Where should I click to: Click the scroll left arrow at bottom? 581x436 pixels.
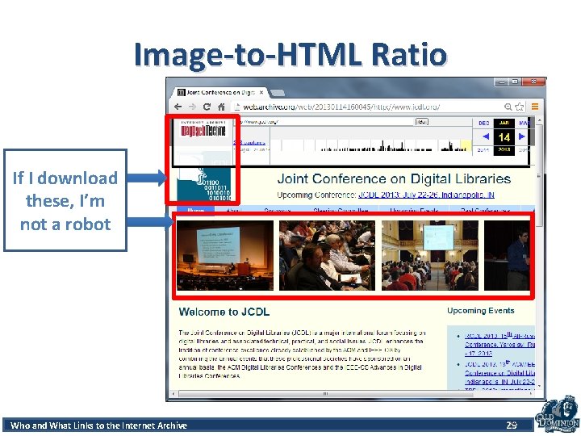173,394
